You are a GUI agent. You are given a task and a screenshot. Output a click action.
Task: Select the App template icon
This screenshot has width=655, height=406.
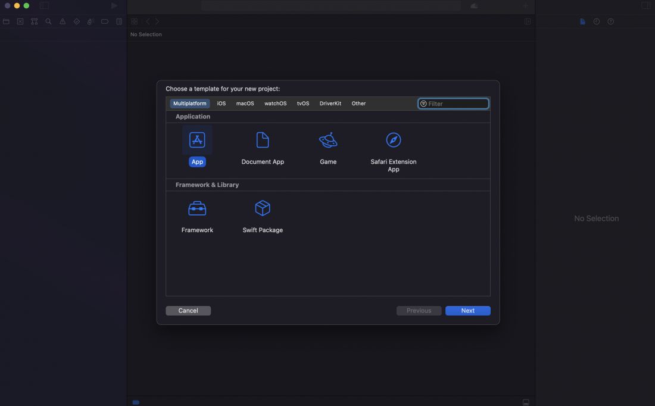(x=197, y=140)
